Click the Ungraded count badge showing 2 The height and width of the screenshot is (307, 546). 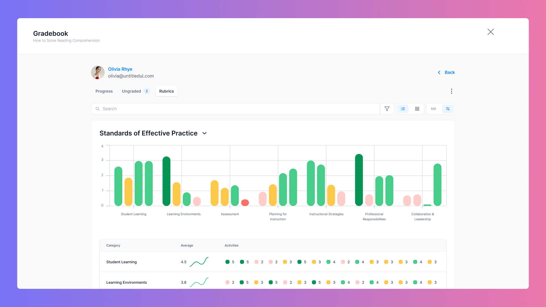click(147, 91)
